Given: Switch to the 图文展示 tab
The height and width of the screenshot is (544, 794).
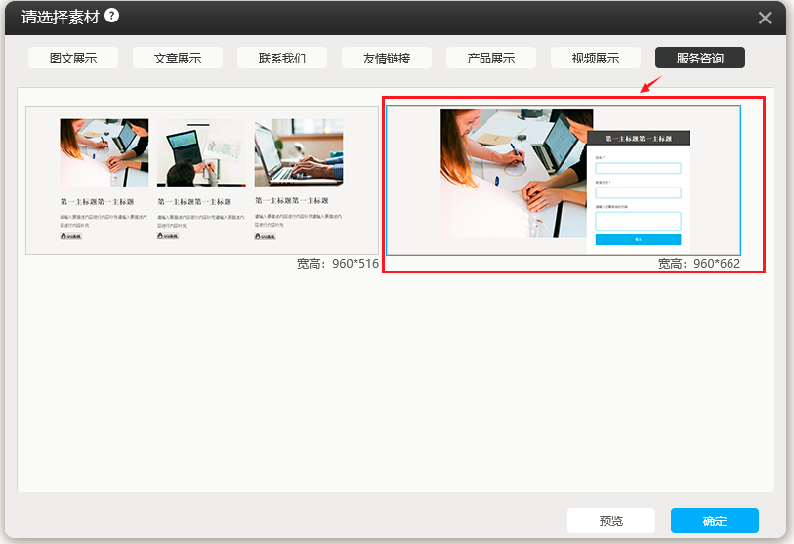Looking at the screenshot, I should click(73, 58).
